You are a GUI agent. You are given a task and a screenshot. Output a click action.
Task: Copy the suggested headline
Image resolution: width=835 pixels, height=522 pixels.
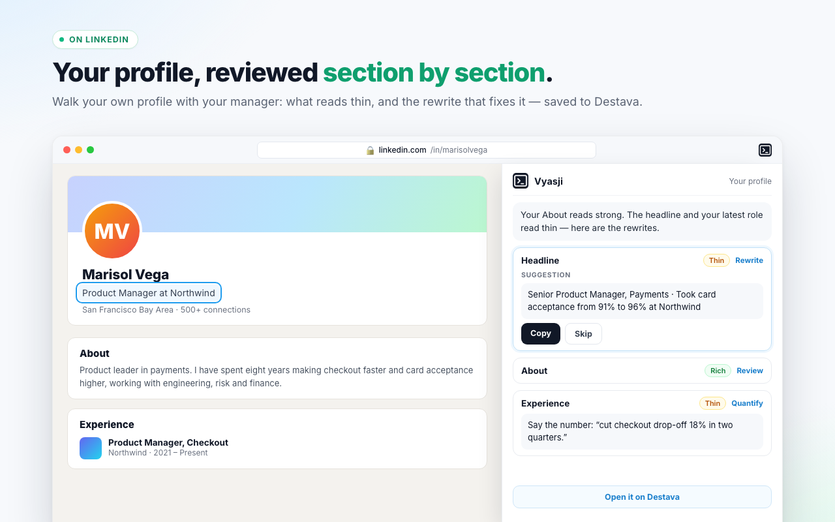pyautogui.click(x=541, y=333)
